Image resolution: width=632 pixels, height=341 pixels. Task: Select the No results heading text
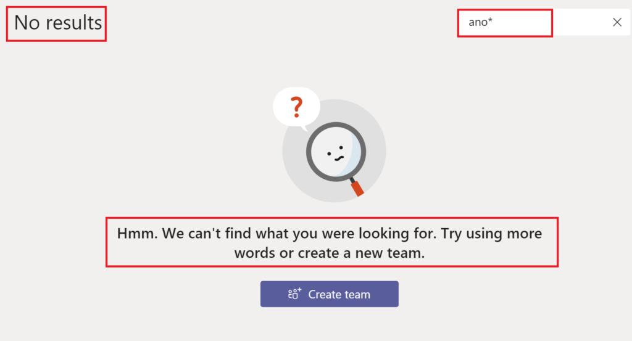[x=58, y=23]
